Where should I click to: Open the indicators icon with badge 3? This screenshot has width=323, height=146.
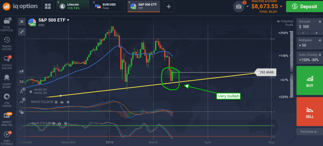21,102
